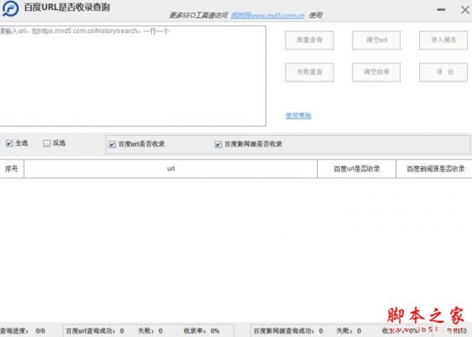Open the www.md5.com.cn link

pyautogui.click(x=267, y=16)
